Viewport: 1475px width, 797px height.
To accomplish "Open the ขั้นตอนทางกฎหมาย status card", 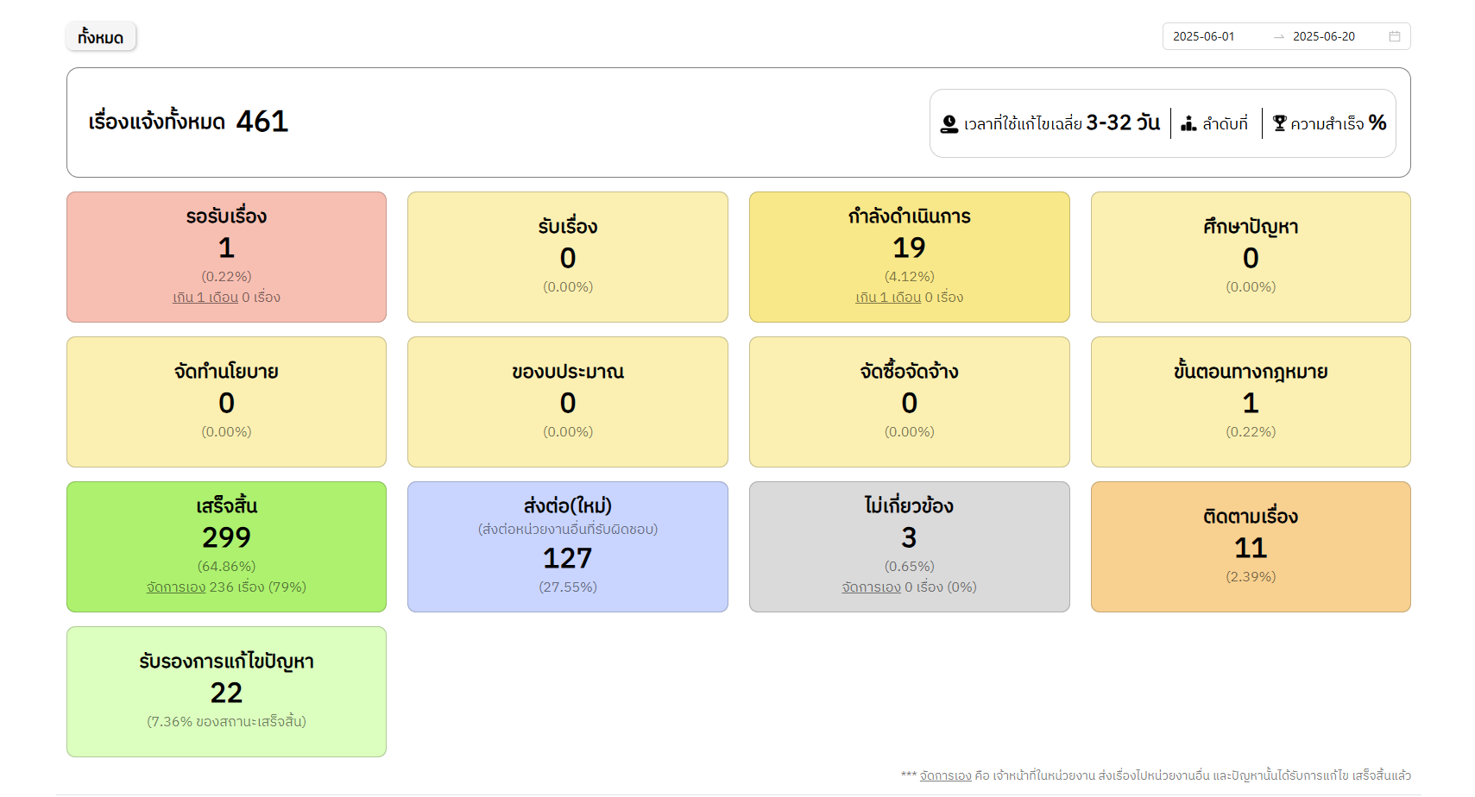I will (1250, 402).
